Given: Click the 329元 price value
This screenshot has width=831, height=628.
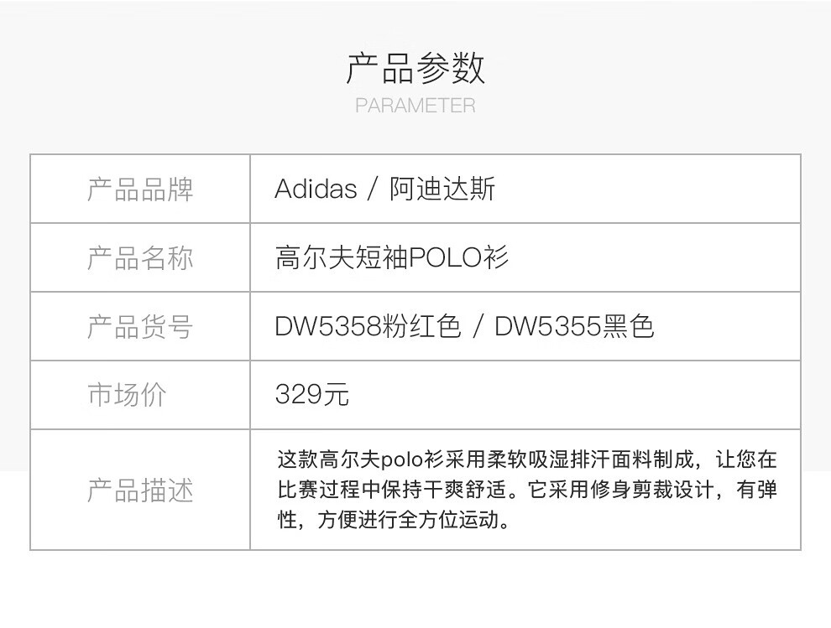Looking at the screenshot, I should pyautogui.click(x=311, y=394).
